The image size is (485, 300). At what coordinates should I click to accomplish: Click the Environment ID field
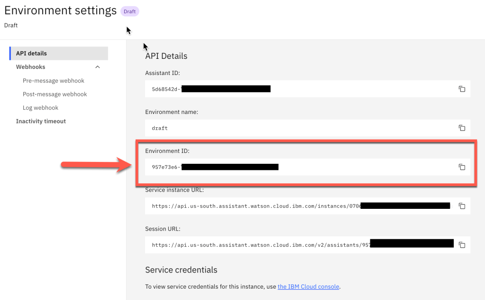coord(299,167)
